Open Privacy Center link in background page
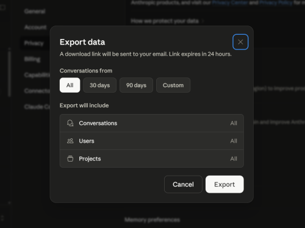This screenshot has height=228, width=305. 230,2
